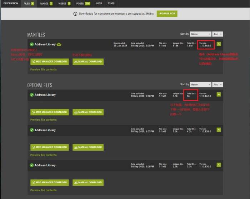Click the version number 1.10.130.0
This screenshot has width=250, height=199.
point(205,166)
